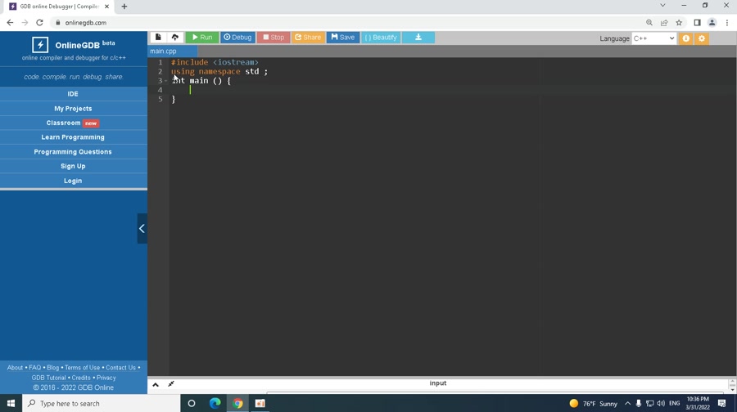
Task: Open the notification center icon
Action: [x=722, y=404]
